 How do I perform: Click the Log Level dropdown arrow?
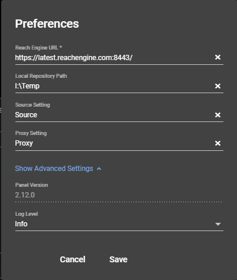pos(217,224)
